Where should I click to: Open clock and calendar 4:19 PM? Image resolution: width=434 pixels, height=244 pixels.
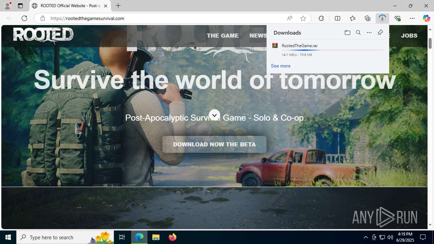pos(405,237)
